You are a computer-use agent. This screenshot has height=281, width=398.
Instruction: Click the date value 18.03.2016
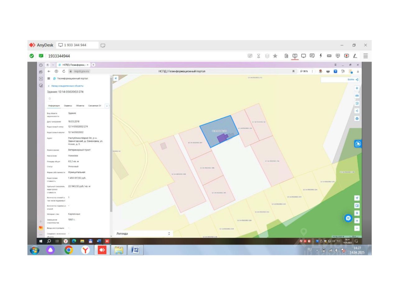tap(74, 121)
